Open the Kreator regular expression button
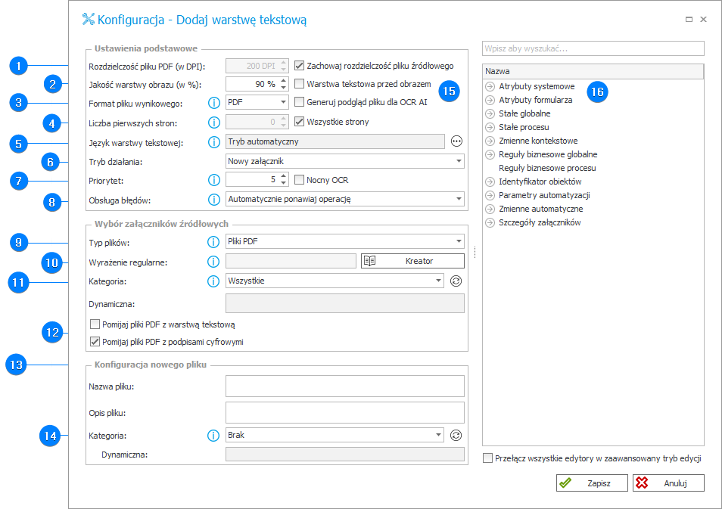Viewport: 722px width, 509px height. tap(412, 261)
